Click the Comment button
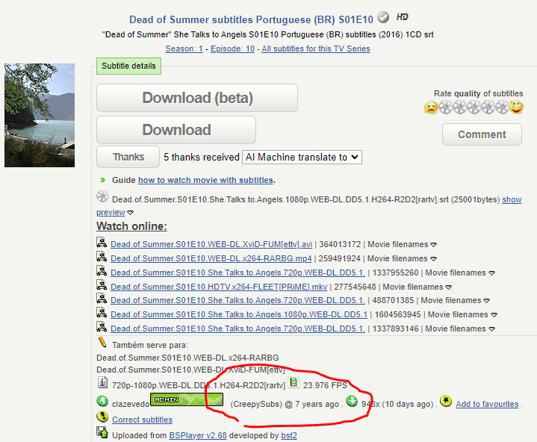 (x=482, y=134)
